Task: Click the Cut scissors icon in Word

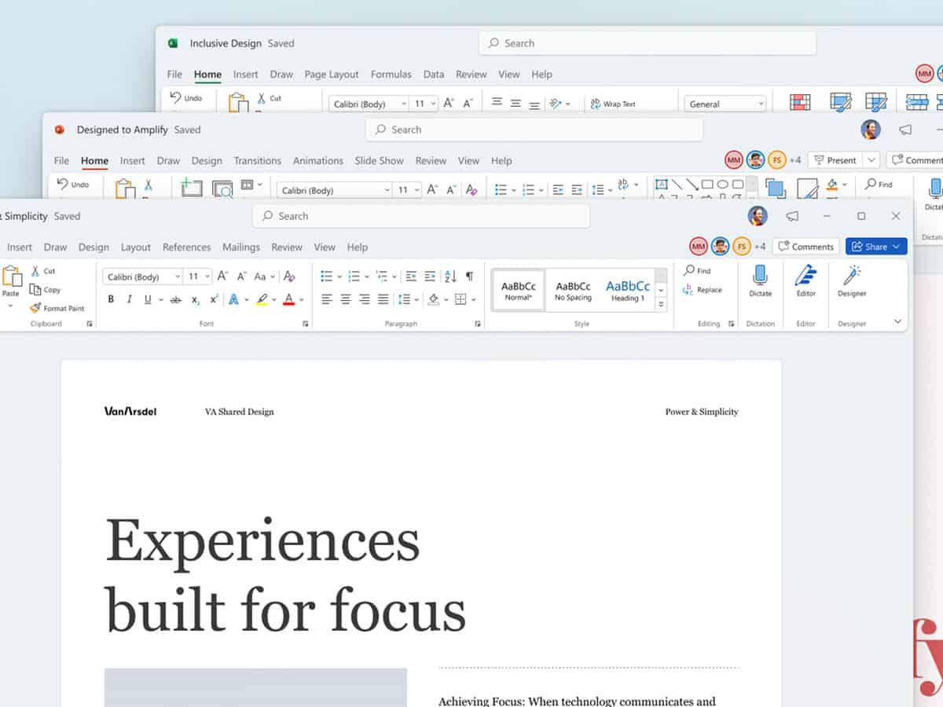Action: [x=35, y=271]
